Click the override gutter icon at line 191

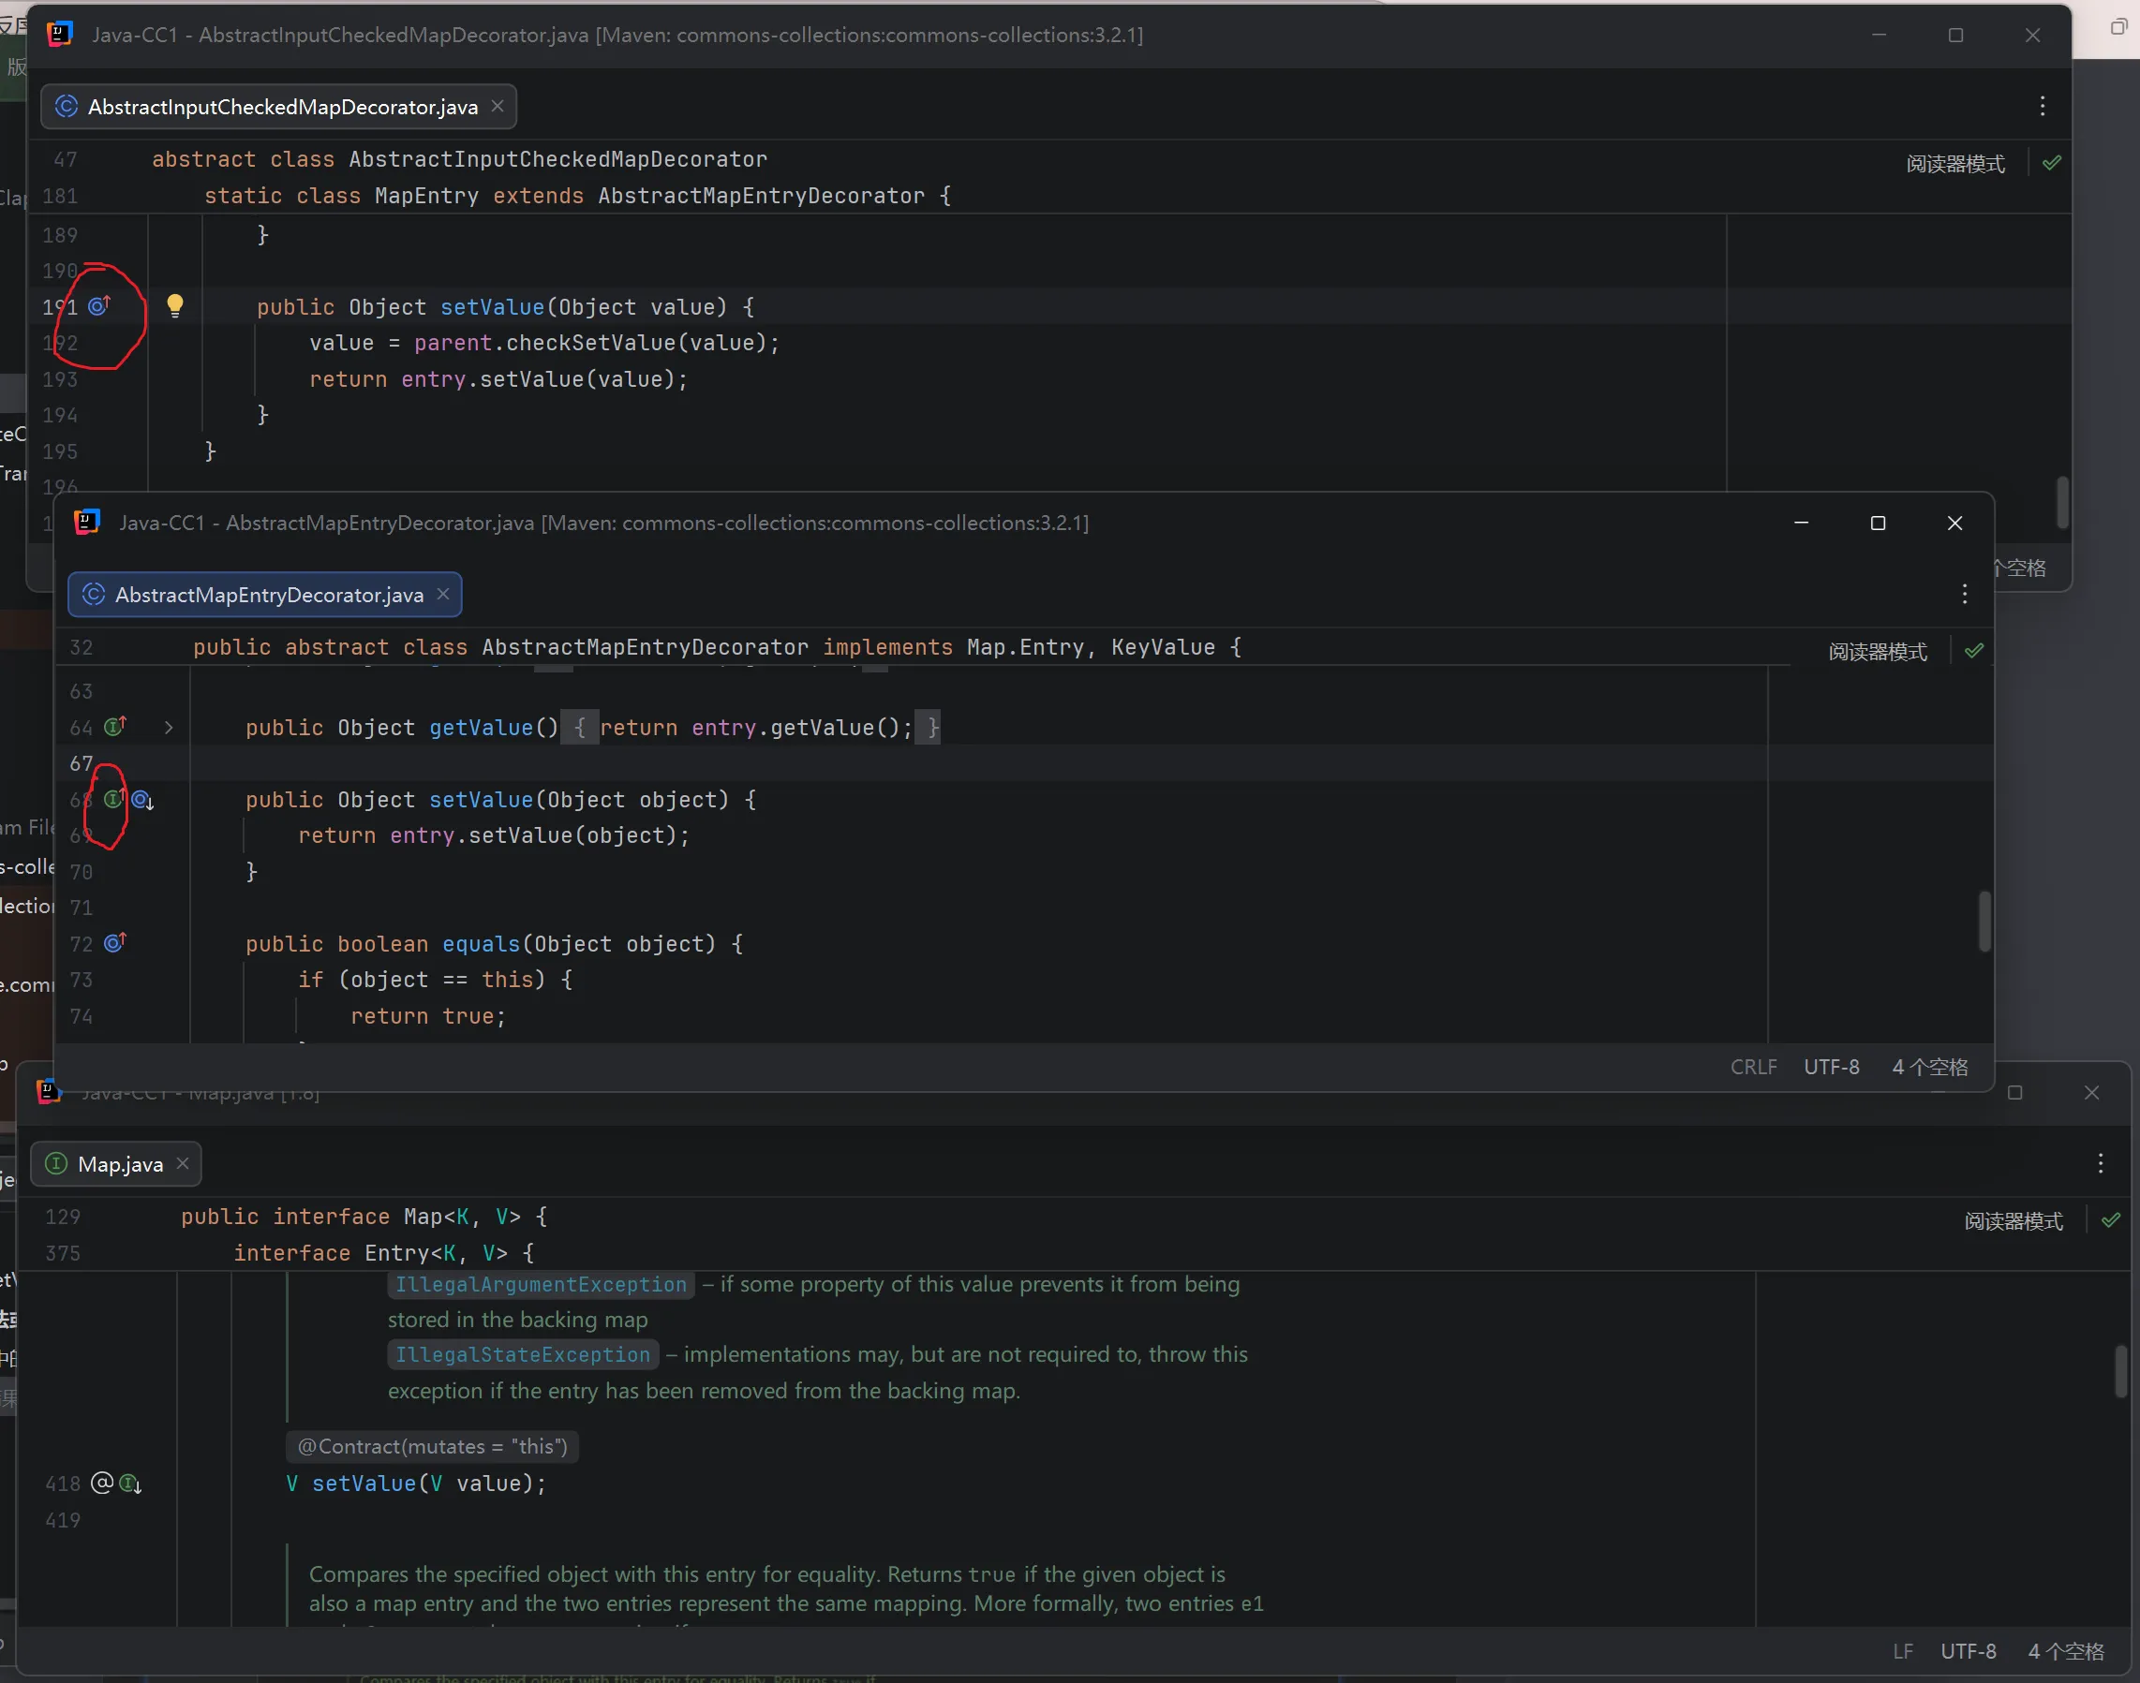tap(98, 305)
